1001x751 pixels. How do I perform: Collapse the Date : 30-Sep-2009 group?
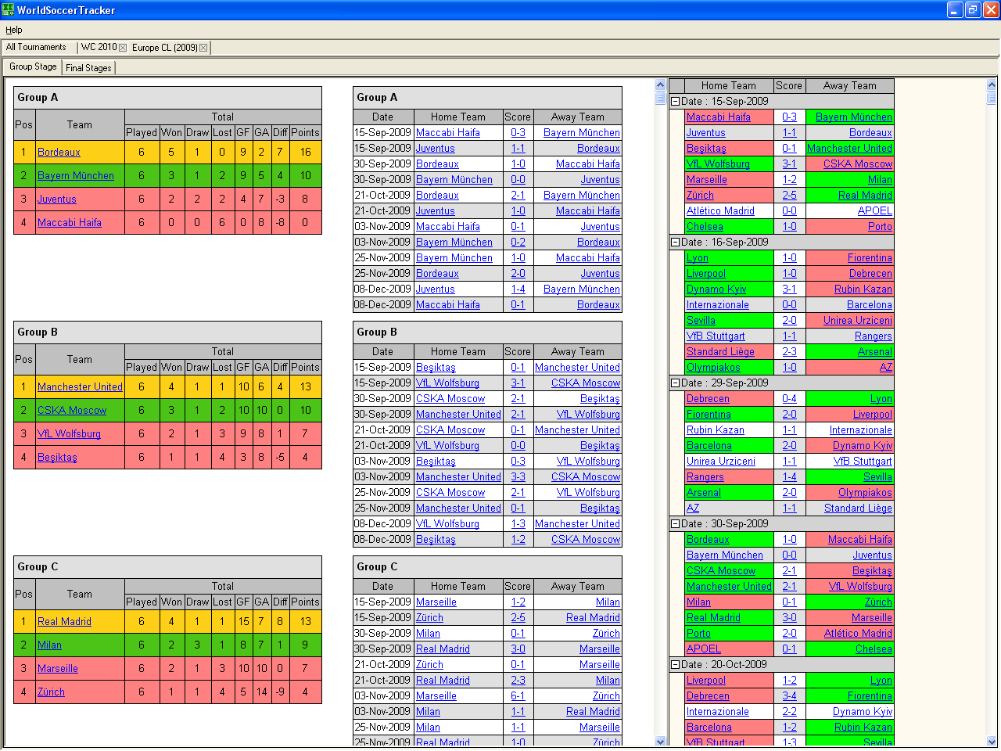675,523
